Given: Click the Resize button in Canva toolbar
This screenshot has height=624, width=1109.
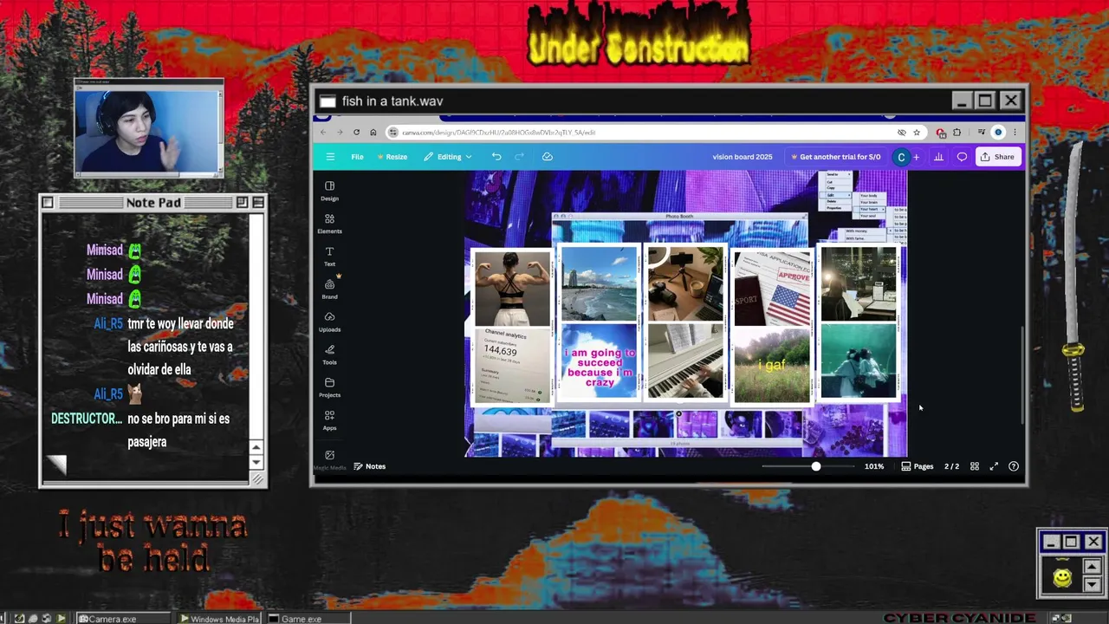Looking at the screenshot, I should coord(392,157).
